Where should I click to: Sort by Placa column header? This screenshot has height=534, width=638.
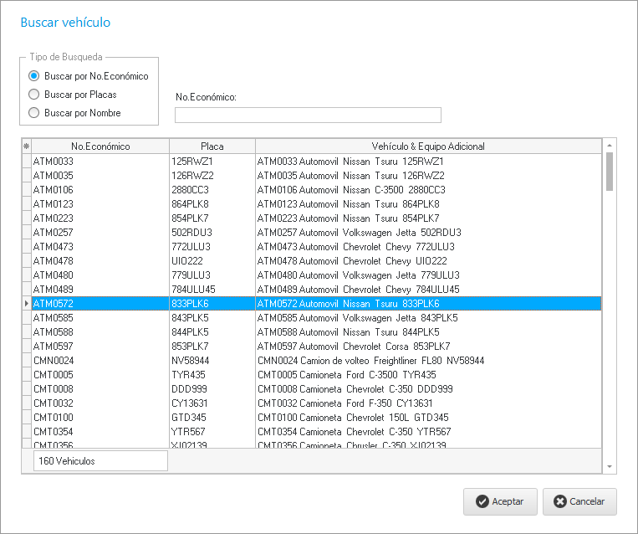click(x=212, y=146)
